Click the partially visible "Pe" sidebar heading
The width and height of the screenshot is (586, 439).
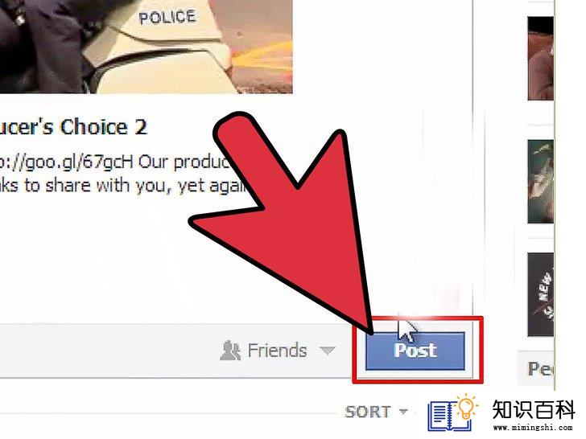(x=539, y=369)
